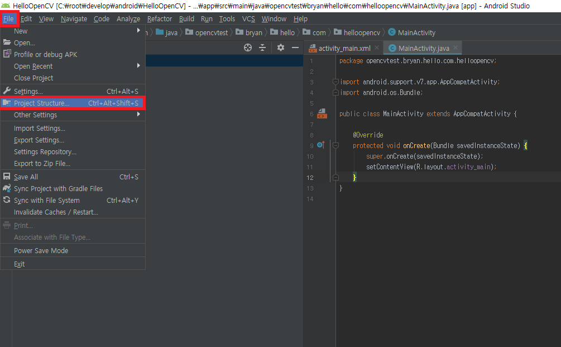This screenshot has height=347, width=561.
Task: Click hello breadcrumb folder
Action: tap(282, 32)
